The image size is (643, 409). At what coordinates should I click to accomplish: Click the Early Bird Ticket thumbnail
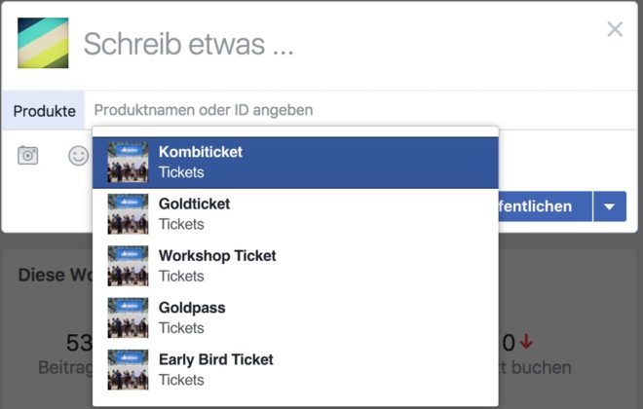pyautogui.click(x=128, y=370)
